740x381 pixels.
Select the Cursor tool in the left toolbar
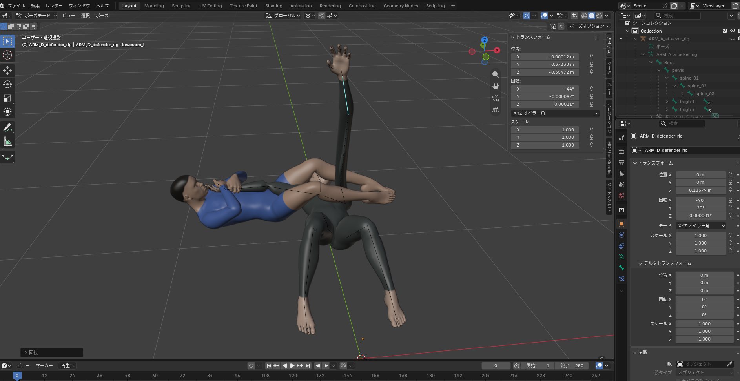click(7, 55)
